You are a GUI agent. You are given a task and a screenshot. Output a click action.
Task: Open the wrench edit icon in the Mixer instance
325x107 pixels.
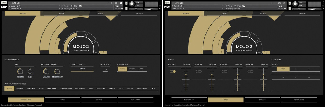tap(167, 3)
